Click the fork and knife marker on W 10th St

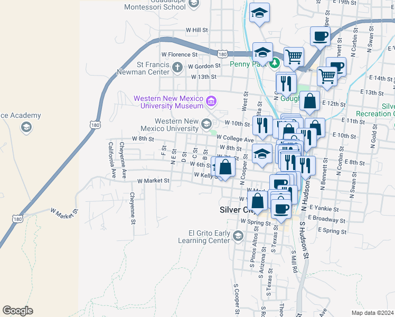click(262, 126)
